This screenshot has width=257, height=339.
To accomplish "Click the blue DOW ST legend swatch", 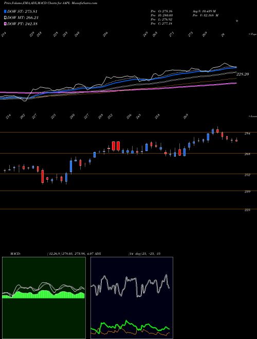I will [5, 12].
